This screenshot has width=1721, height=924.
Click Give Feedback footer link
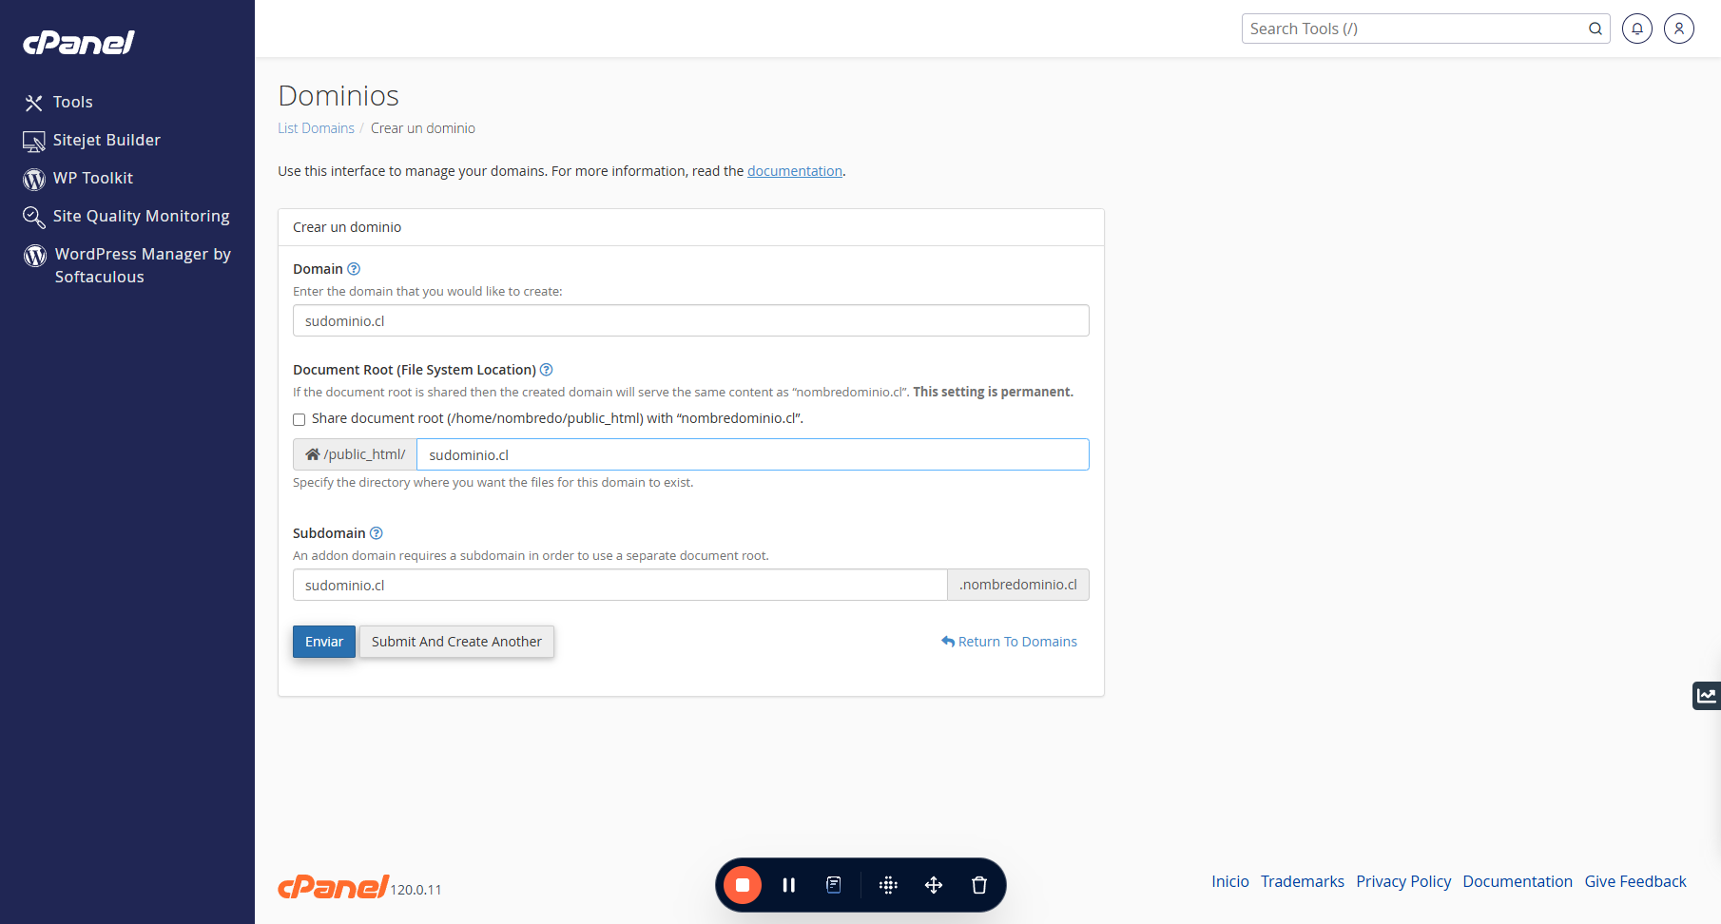click(x=1635, y=881)
